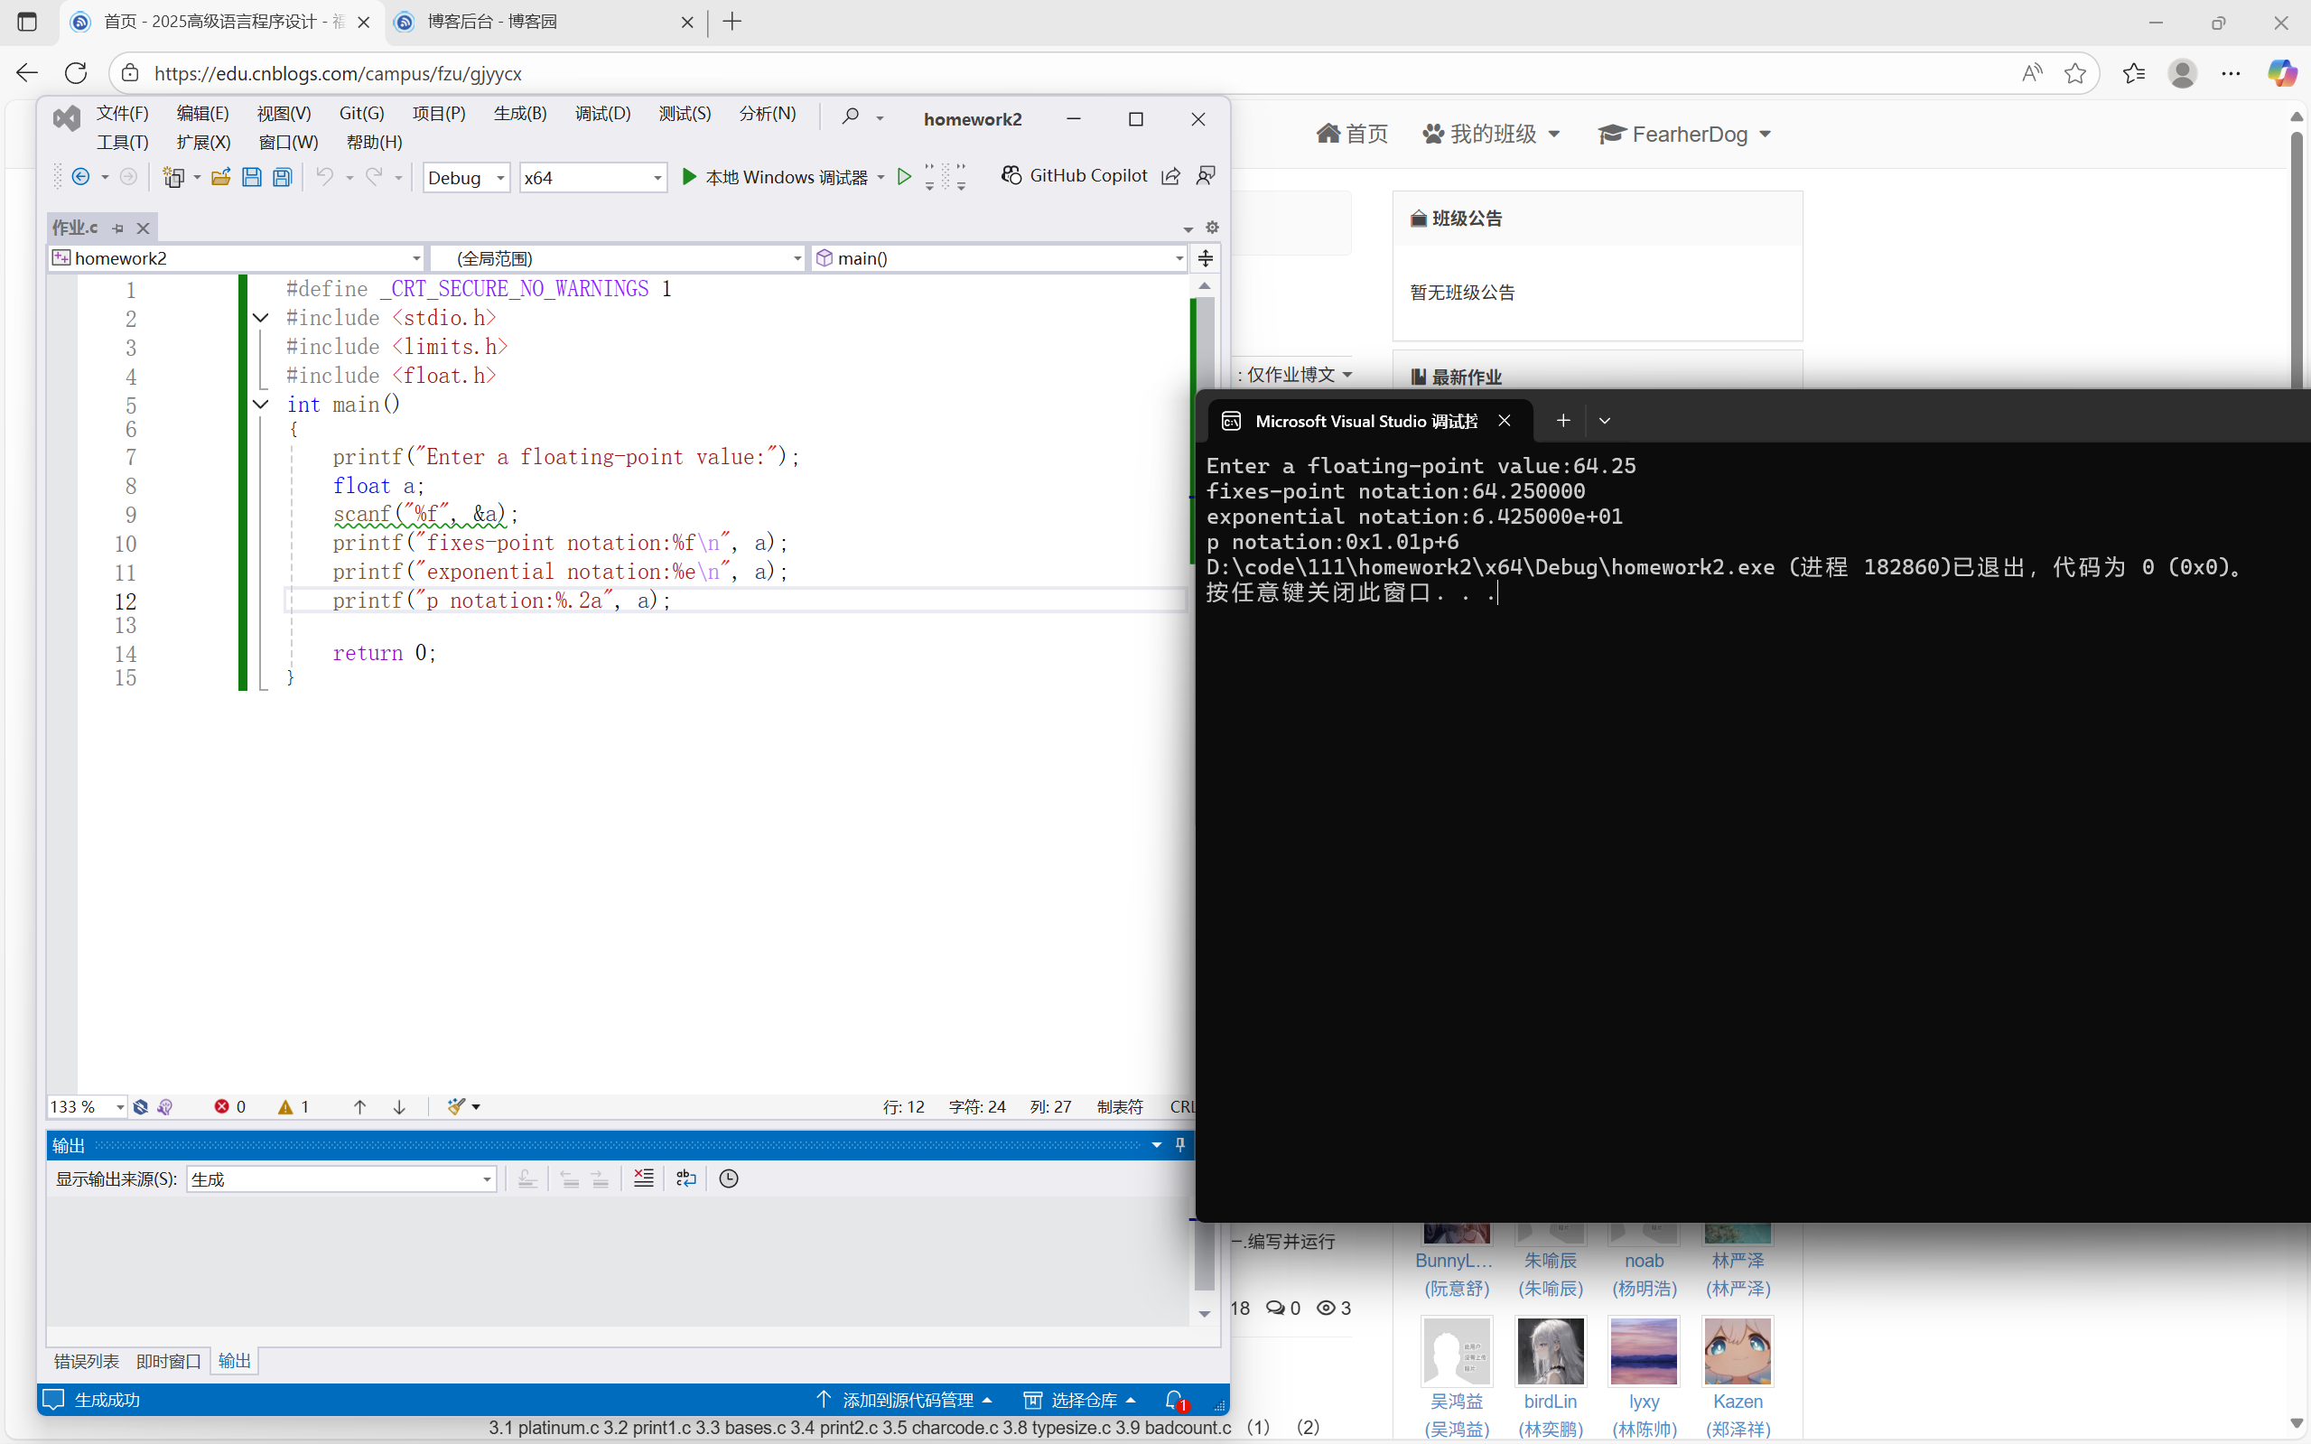2311x1444 pixels.
Task: Click the notification bell in VS status bar
Action: 1174,1399
